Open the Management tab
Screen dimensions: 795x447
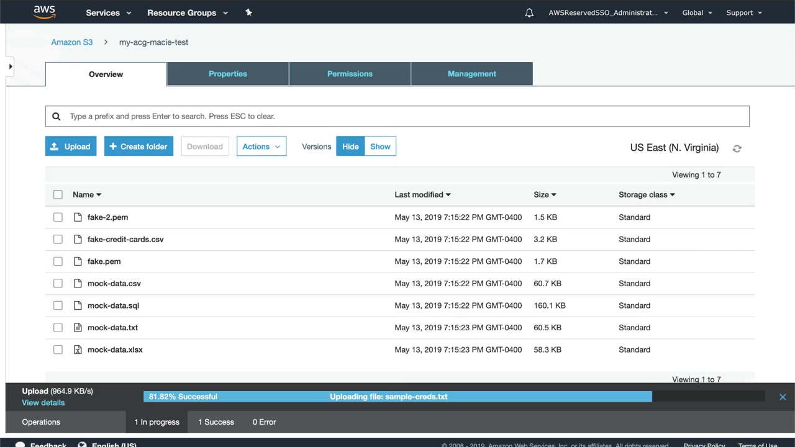coord(472,74)
